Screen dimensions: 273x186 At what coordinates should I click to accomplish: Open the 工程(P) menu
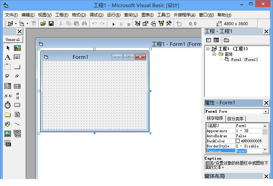point(62,15)
